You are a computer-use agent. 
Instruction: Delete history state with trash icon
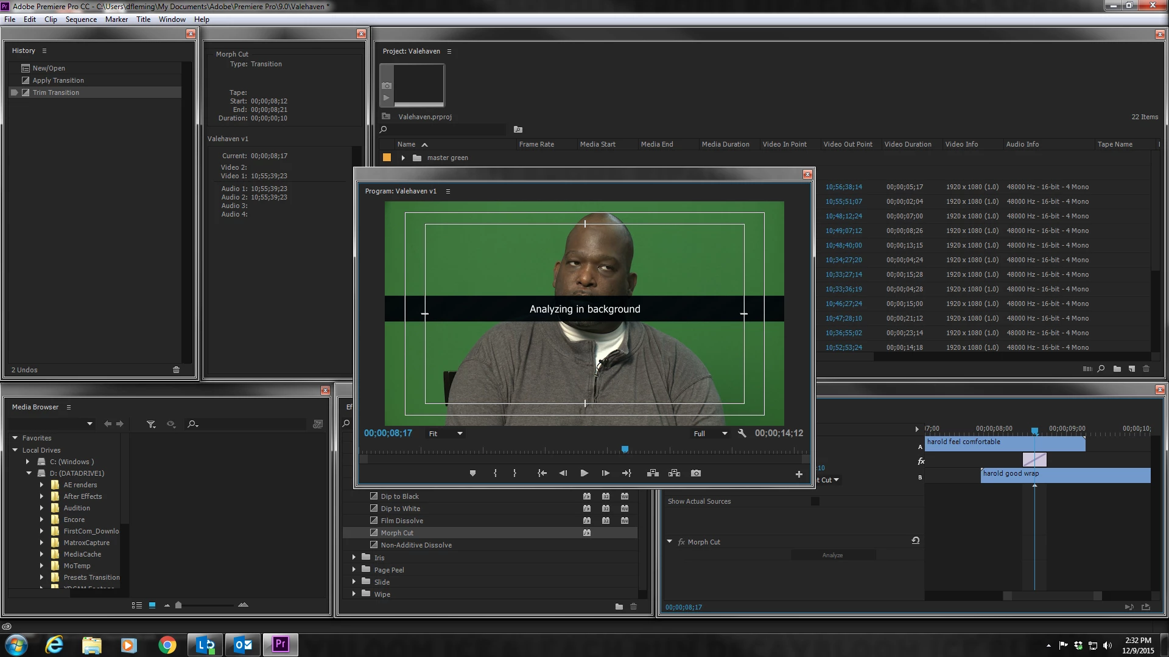(176, 370)
